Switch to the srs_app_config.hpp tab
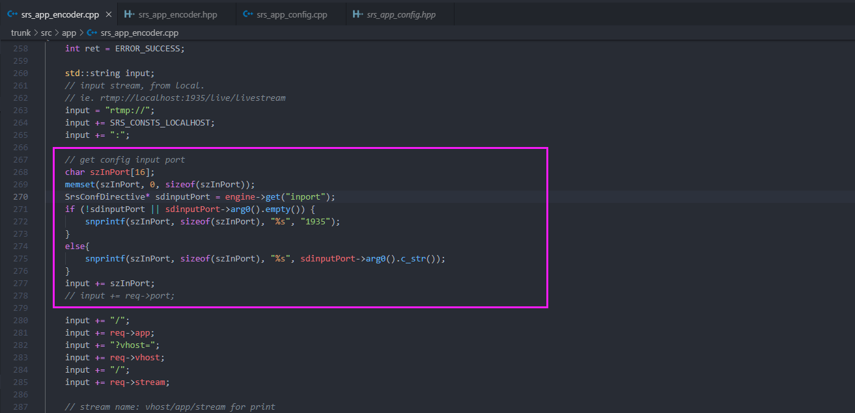Screen dimensions: 855x413 point(400,14)
